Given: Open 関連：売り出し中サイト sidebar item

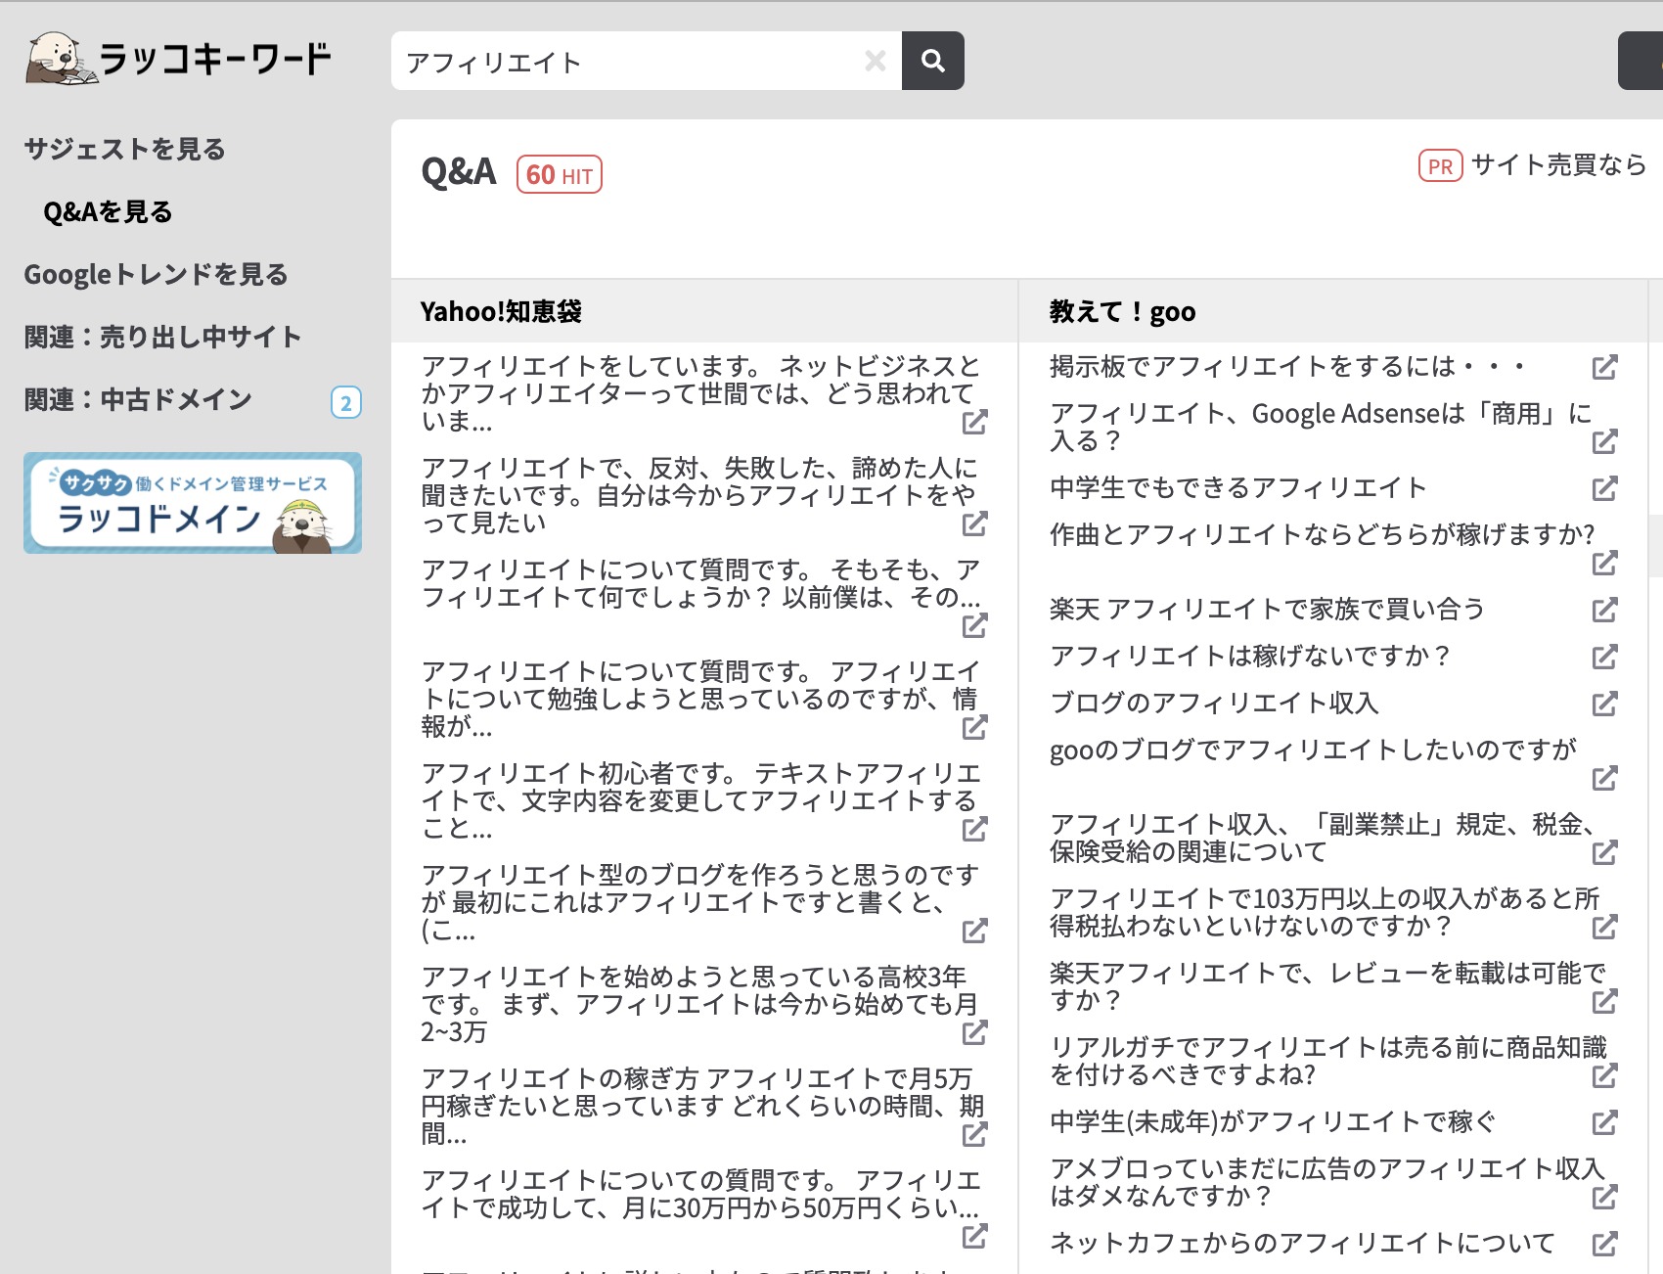Looking at the screenshot, I should tap(162, 337).
